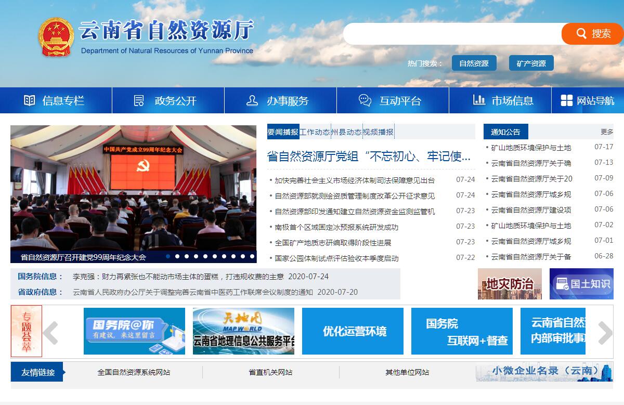
Task: Click the chat bubble icon beside 互动平台
Action: click(365, 100)
